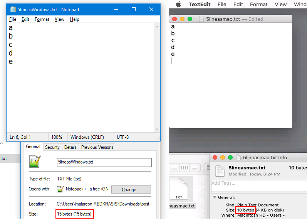
Task: Select the list view icon in Finder
Action: pos(174,167)
